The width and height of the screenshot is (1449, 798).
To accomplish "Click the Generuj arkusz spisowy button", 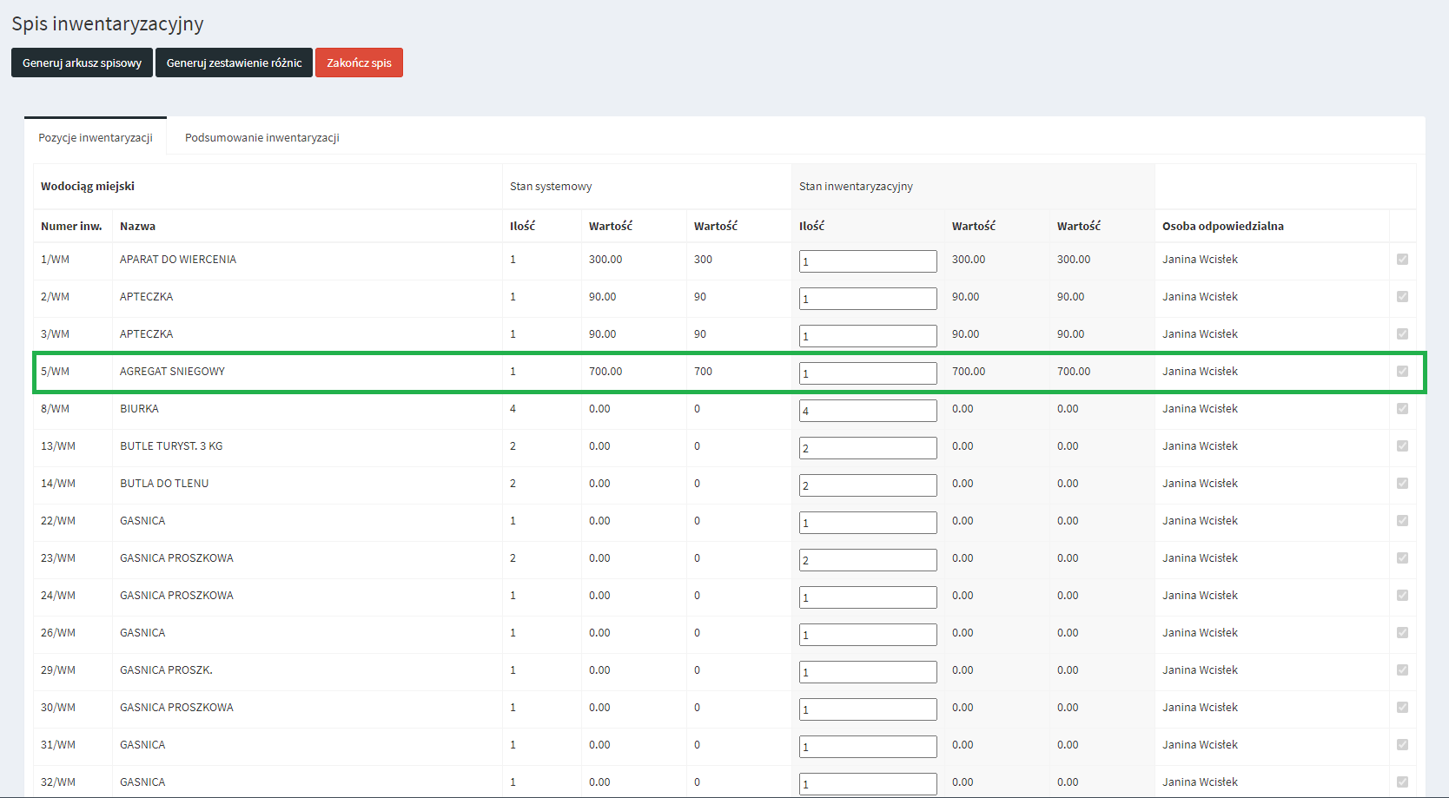I will click(82, 63).
